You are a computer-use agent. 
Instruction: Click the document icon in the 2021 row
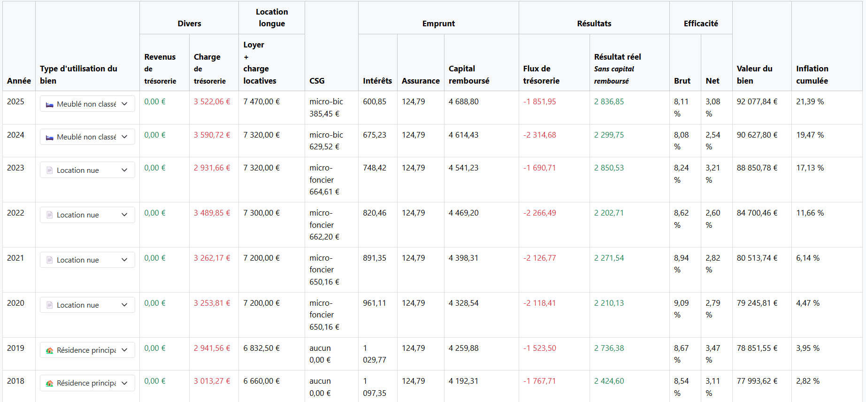(49, 260)
